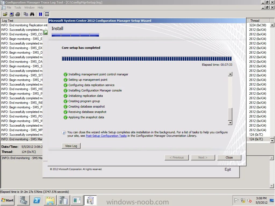Click the document icon left of the File menu
Image resolution: width=275 pixels, height=206 pixels.
pyautogui.click(x=3, y=8)
